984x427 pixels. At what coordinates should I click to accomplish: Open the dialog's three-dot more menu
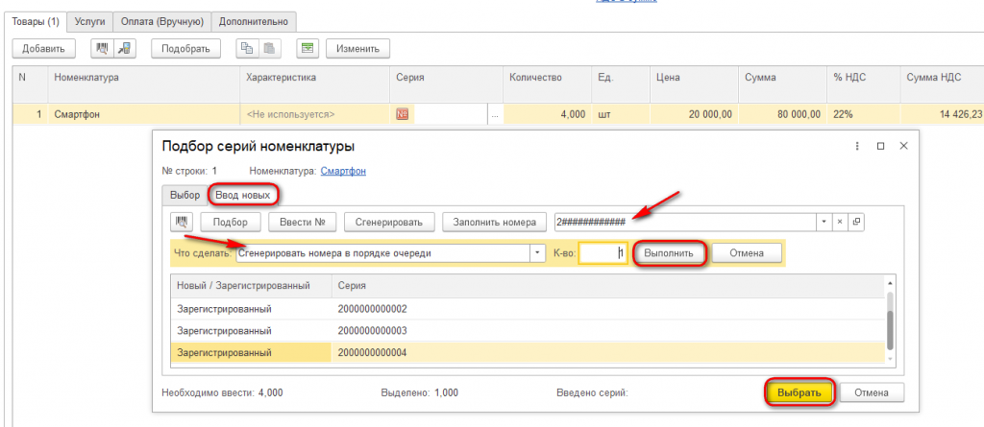[857, 146]
